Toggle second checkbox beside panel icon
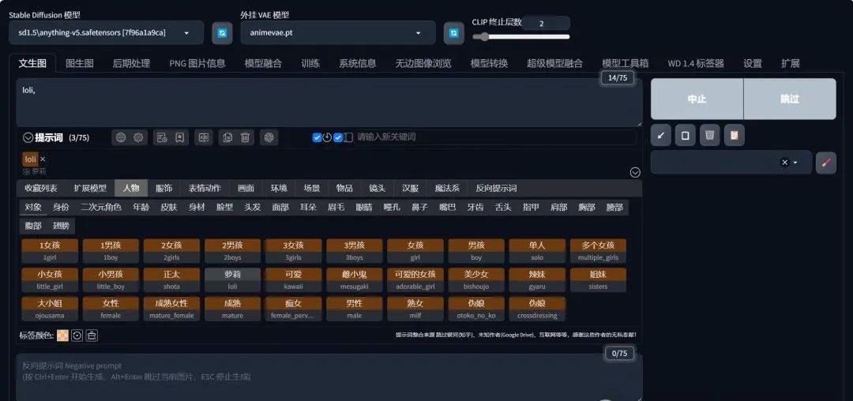 tap(338, 137)
